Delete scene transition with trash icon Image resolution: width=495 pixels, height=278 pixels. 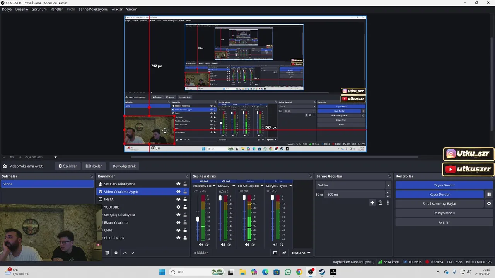380,203
